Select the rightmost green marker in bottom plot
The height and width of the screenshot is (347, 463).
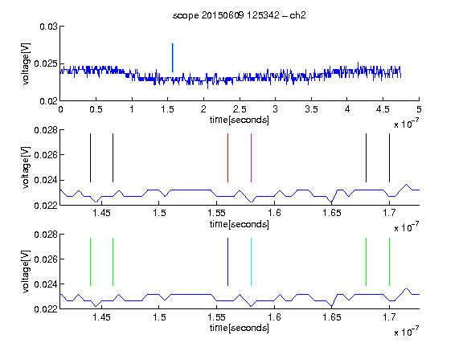(x=389, y=262)
